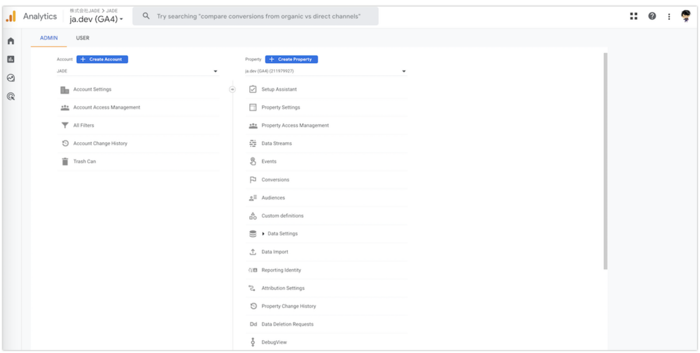Open the Property Settings link

[x=281, y=107]
